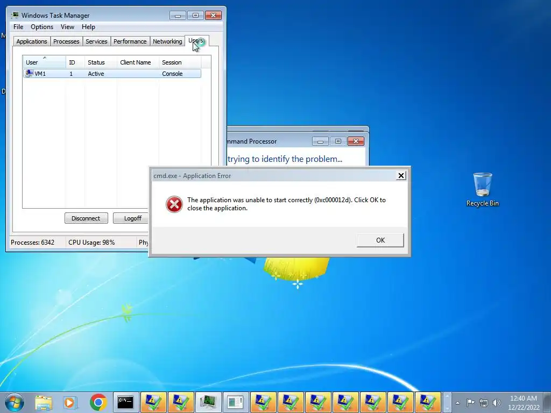Open the View menu in Task Manager
Screen dimensions: 551x413
pyautogui.click(x=67, y=27)
